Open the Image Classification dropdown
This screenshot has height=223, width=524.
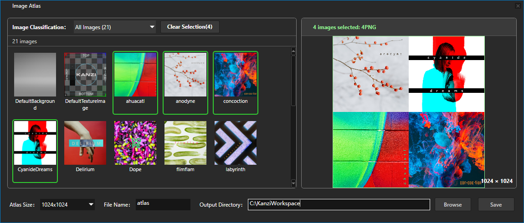(x=115, y=27)
